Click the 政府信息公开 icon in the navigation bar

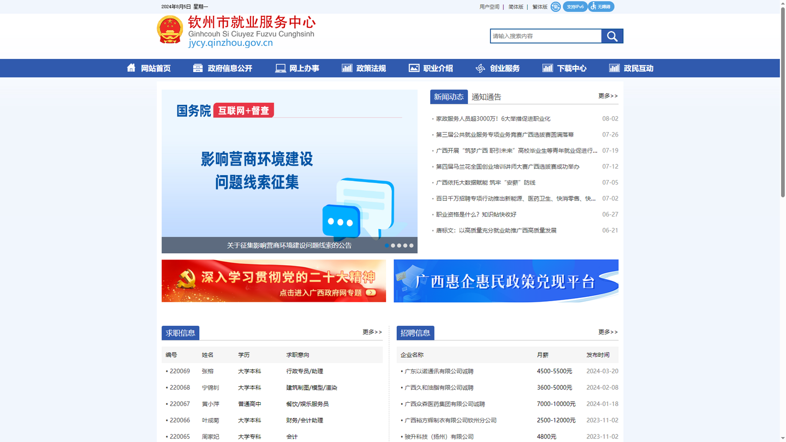[198, 68]
